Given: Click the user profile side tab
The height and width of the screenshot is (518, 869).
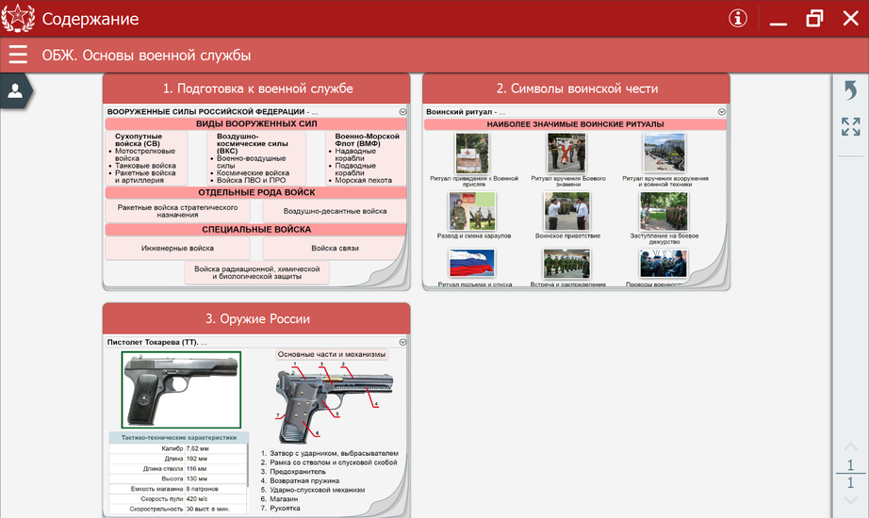Looking at the screenshot, I should (16, 90).
